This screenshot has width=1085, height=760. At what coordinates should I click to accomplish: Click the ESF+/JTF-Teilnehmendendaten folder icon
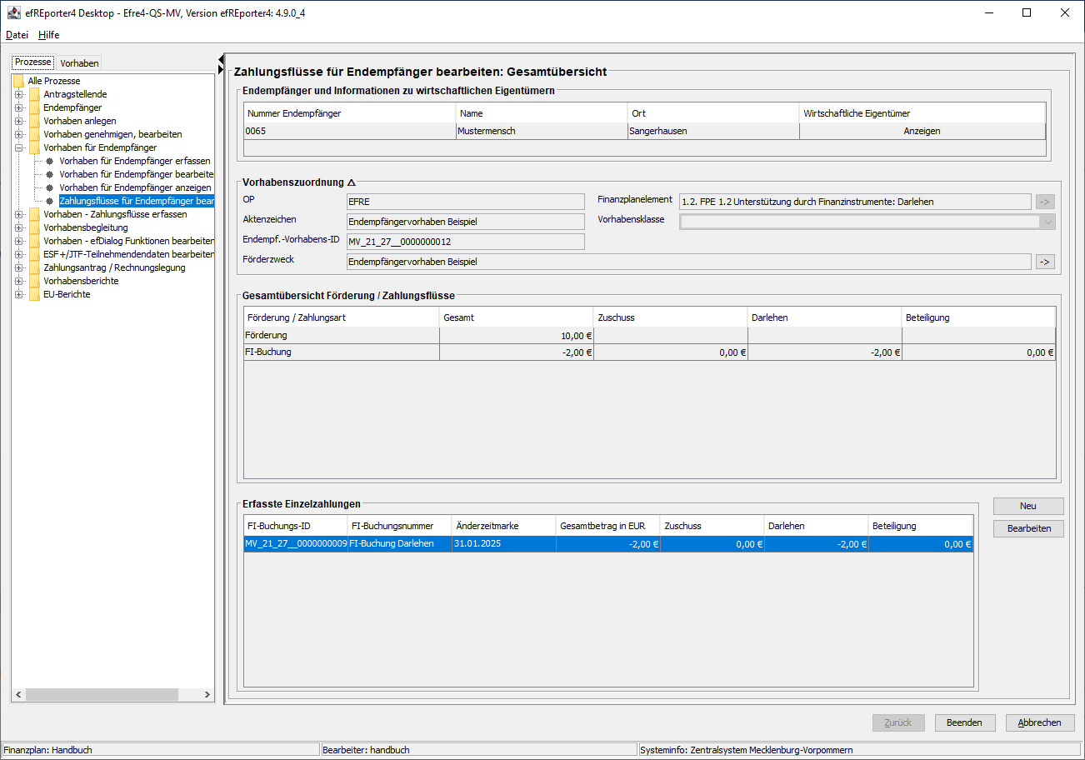coord(34,254)
